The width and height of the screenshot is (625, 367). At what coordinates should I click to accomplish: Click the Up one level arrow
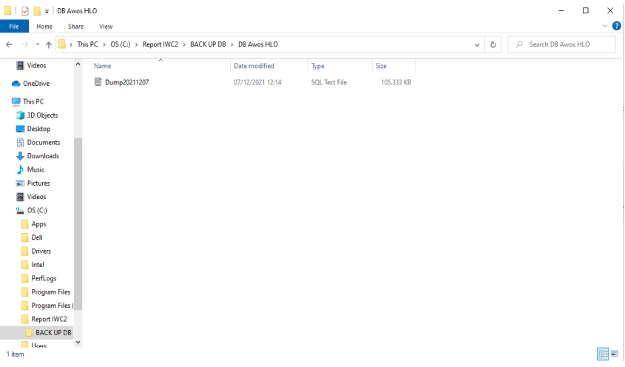coord(49,44)
